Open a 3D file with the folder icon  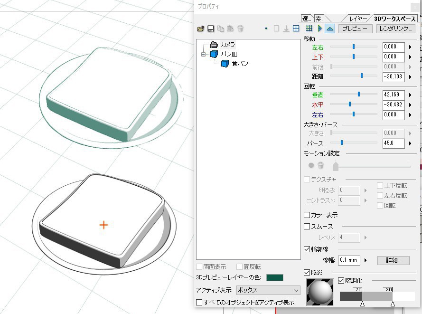tap(201, 28)
